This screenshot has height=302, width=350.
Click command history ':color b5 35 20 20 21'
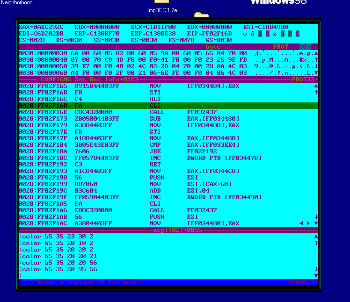pyautogui.click(x=58, y=256)
